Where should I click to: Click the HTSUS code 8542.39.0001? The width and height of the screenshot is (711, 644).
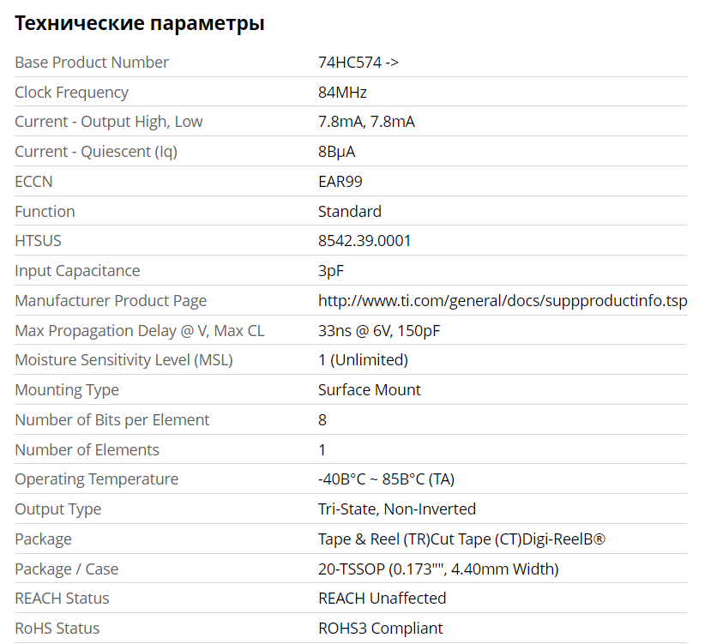365,241
